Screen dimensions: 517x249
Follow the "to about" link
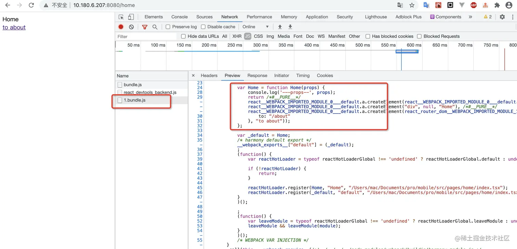(x=14, y=28)
